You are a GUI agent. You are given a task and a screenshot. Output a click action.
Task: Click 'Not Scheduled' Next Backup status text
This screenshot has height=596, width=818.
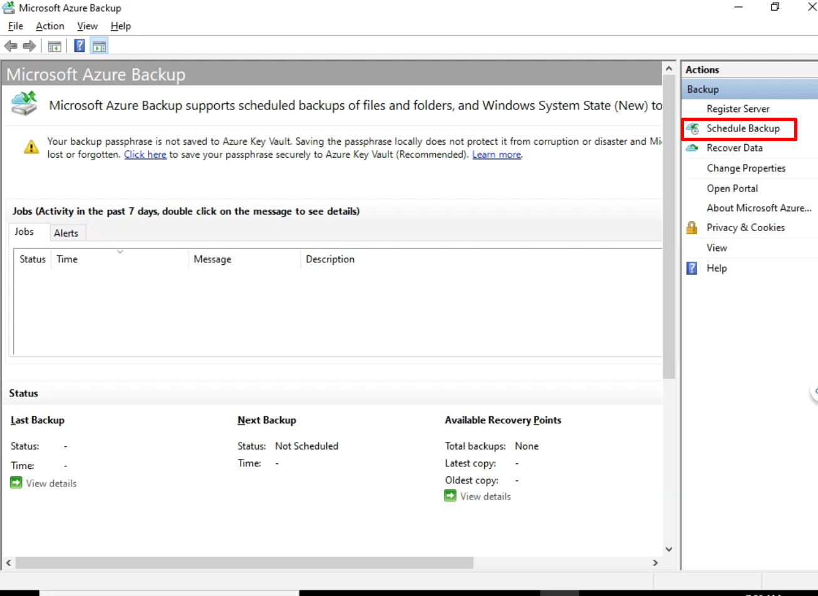306,446
